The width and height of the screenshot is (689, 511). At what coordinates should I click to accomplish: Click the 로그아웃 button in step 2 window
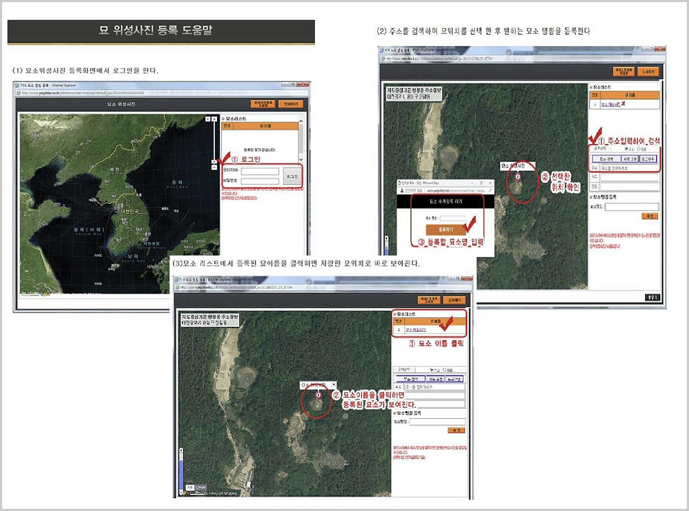point(648,159)
